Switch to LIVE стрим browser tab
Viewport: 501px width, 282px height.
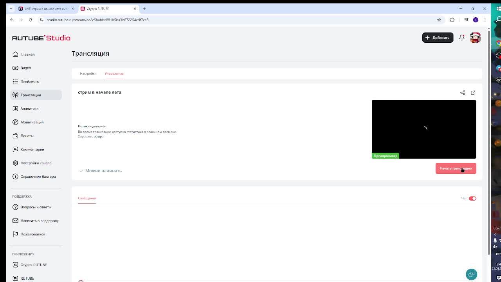(x=46, y=9)
